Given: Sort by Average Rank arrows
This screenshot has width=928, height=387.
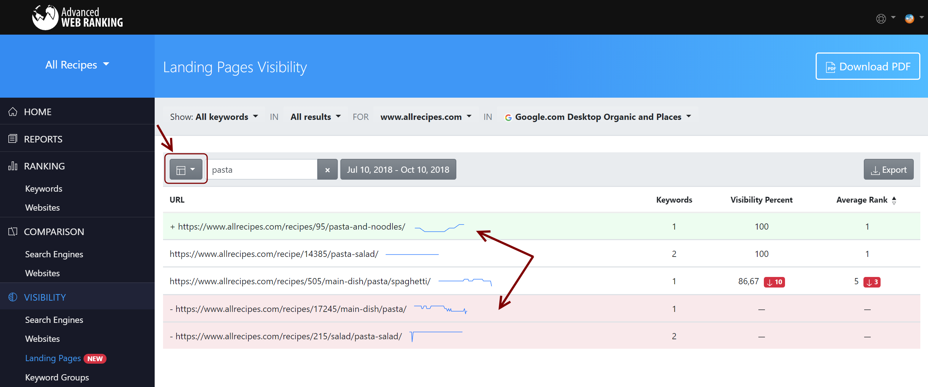Looking at the screenshot, I should tap(894, 200).
